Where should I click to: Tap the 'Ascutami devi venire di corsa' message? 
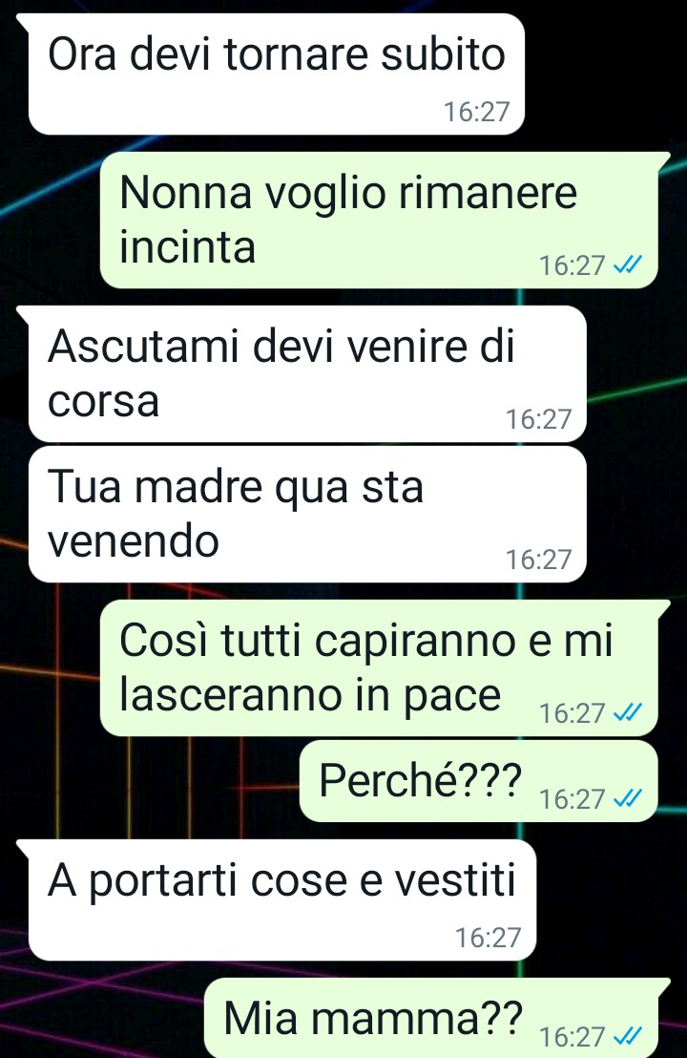pos(307,373)
